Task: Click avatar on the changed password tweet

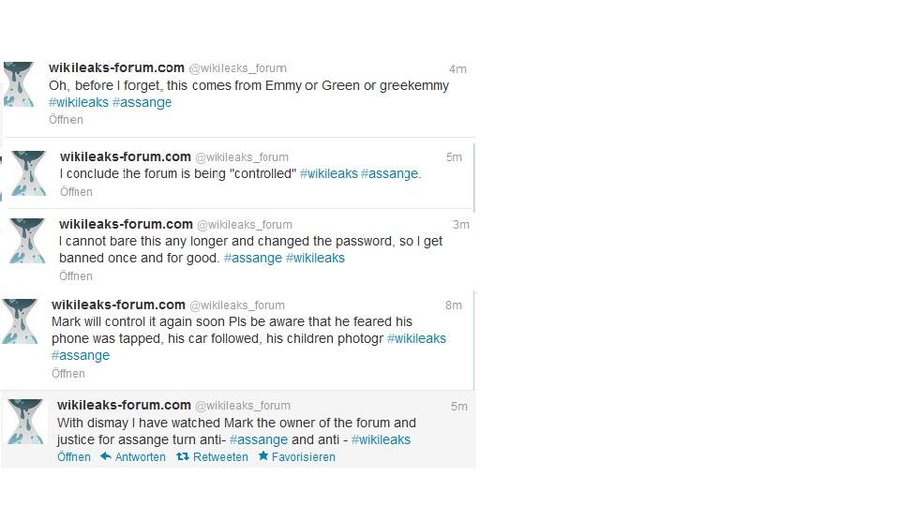Action: (x=27, y=241)
